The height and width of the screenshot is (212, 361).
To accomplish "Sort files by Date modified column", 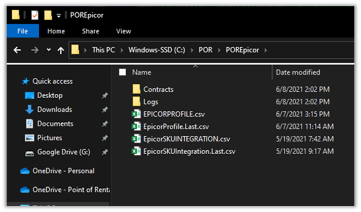I will click(x=298, y=72).
